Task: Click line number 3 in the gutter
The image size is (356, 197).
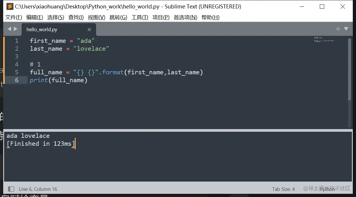Action: click(x=17, y=57)
